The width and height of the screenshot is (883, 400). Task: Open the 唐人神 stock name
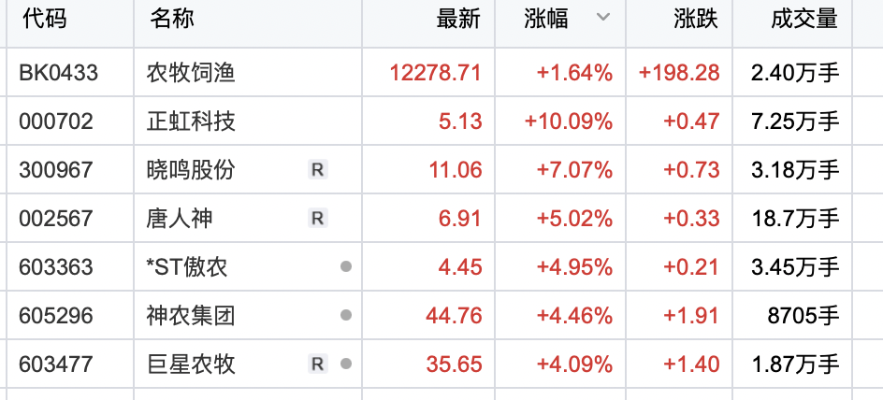180,219
